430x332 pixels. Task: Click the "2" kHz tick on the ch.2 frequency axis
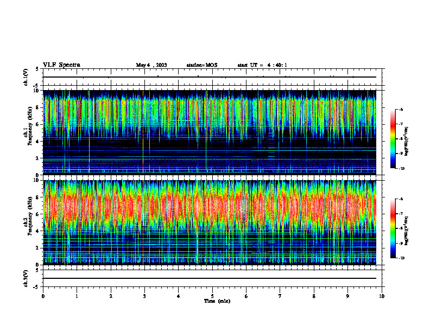pyautogui.click(x=38, y=248)
